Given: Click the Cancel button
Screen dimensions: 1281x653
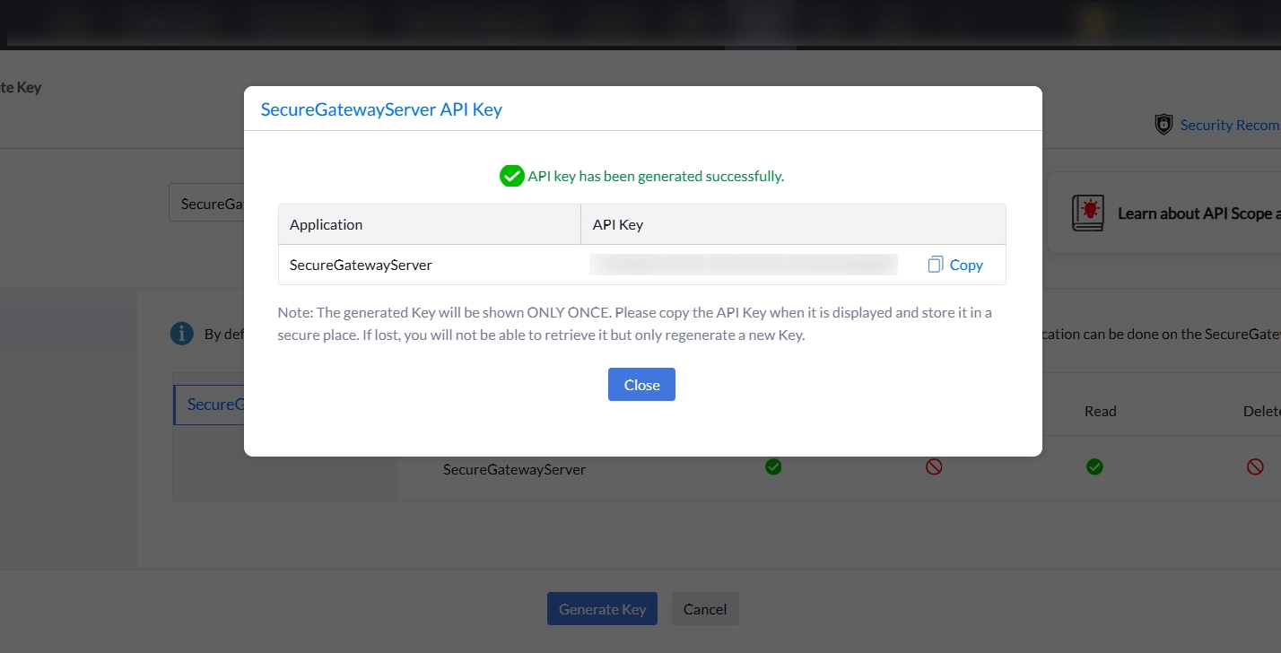Looking at the screenshot, I should [705, 608].
